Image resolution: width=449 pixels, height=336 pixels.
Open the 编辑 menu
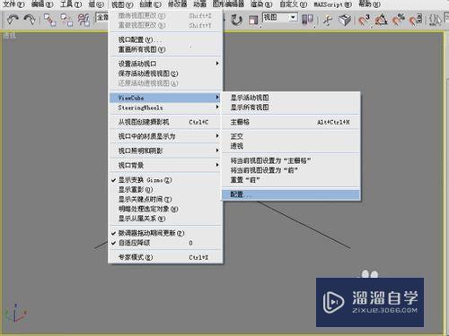[42, 4]
